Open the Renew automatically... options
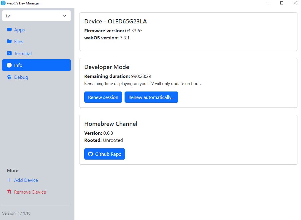Image resolution: width=301 pixels, height=220 pixels. [151, 97]
